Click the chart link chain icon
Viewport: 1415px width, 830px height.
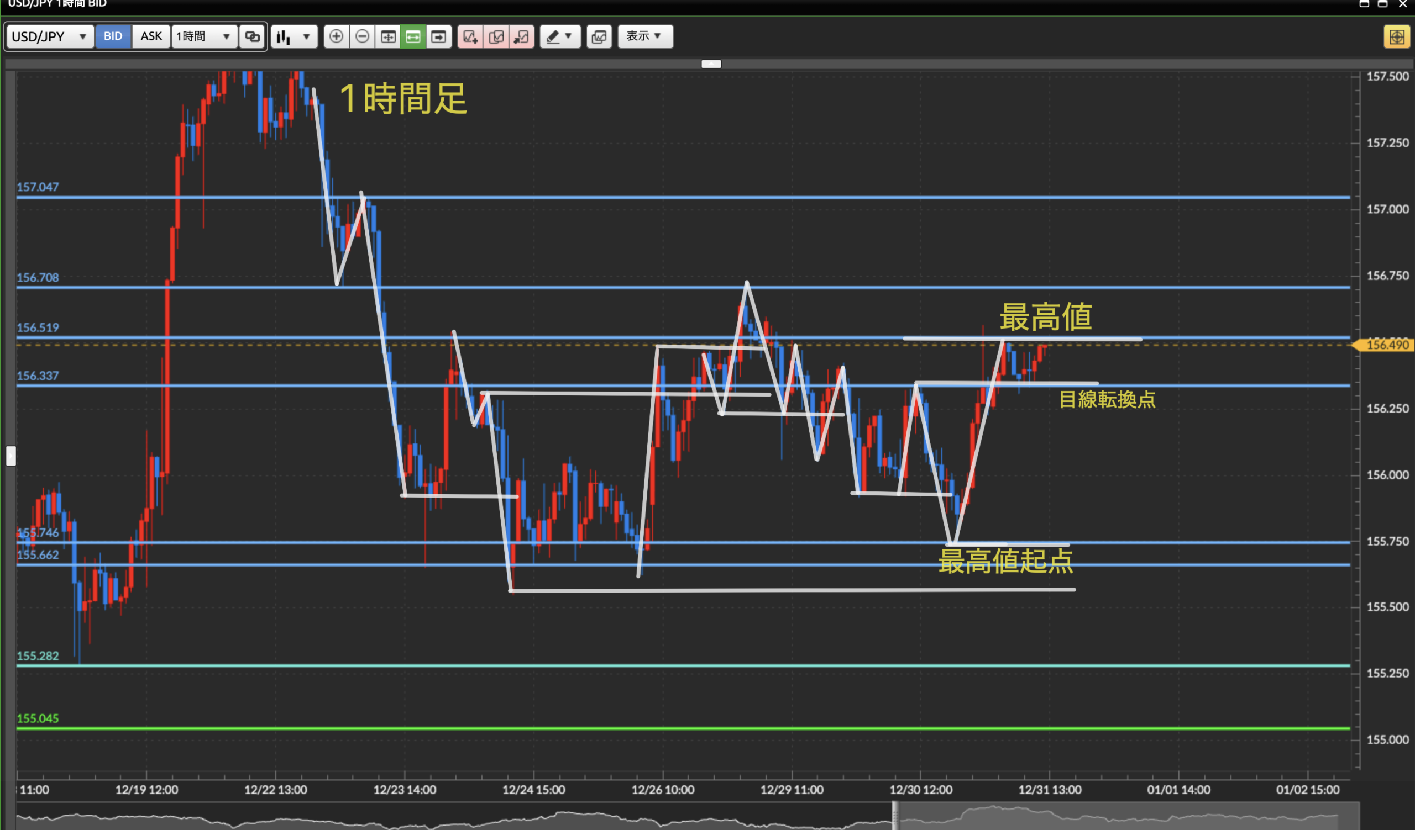pyautogui.click(x=252, y=37)
